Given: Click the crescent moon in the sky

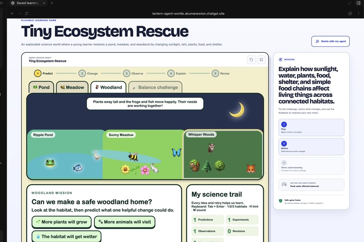Looking at the screenshot, I should [237, 110].
